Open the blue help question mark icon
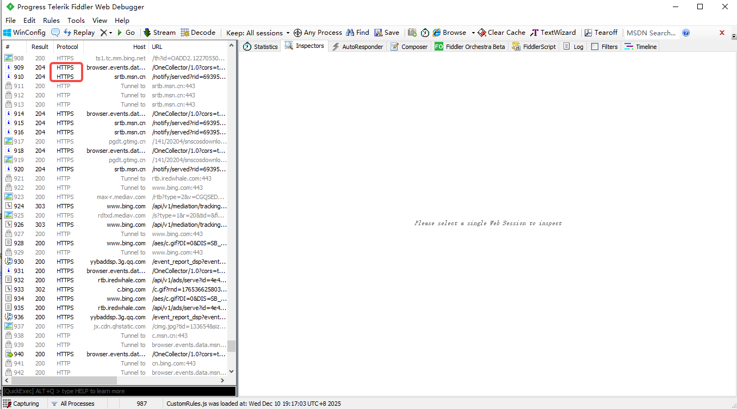This screenshot has width=737, height=409. click(x=686, y=33)
